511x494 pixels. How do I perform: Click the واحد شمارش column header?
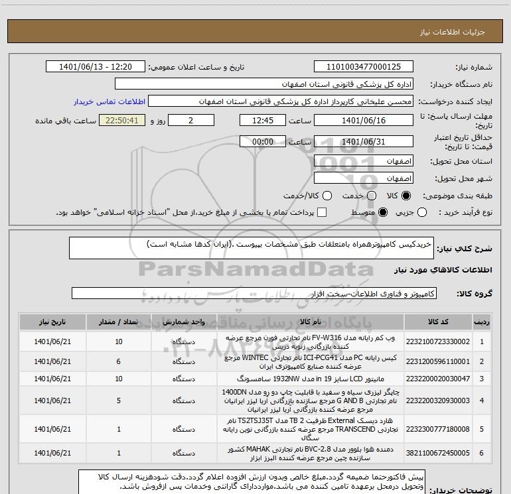pyautogui.click(x=184, y=322)
